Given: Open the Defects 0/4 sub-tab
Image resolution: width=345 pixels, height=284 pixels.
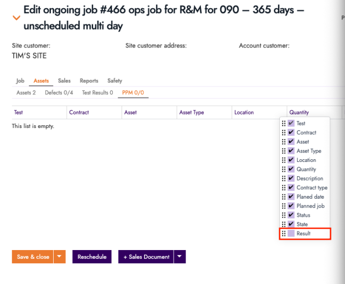Looking at the screenshot, I should [x=59, y=93].
